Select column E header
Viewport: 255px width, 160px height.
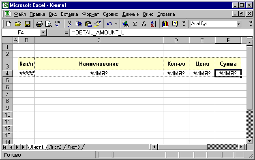click(202, 40)
